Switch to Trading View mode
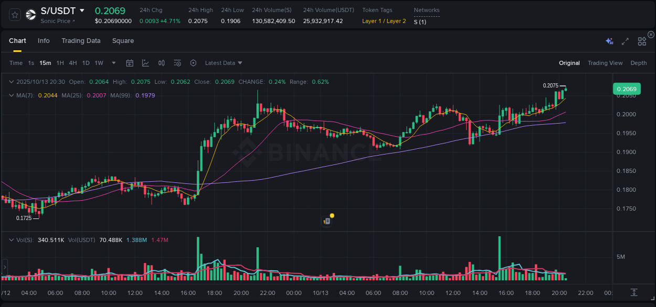The height and width of the screenshot is (307, 656). 605,63
